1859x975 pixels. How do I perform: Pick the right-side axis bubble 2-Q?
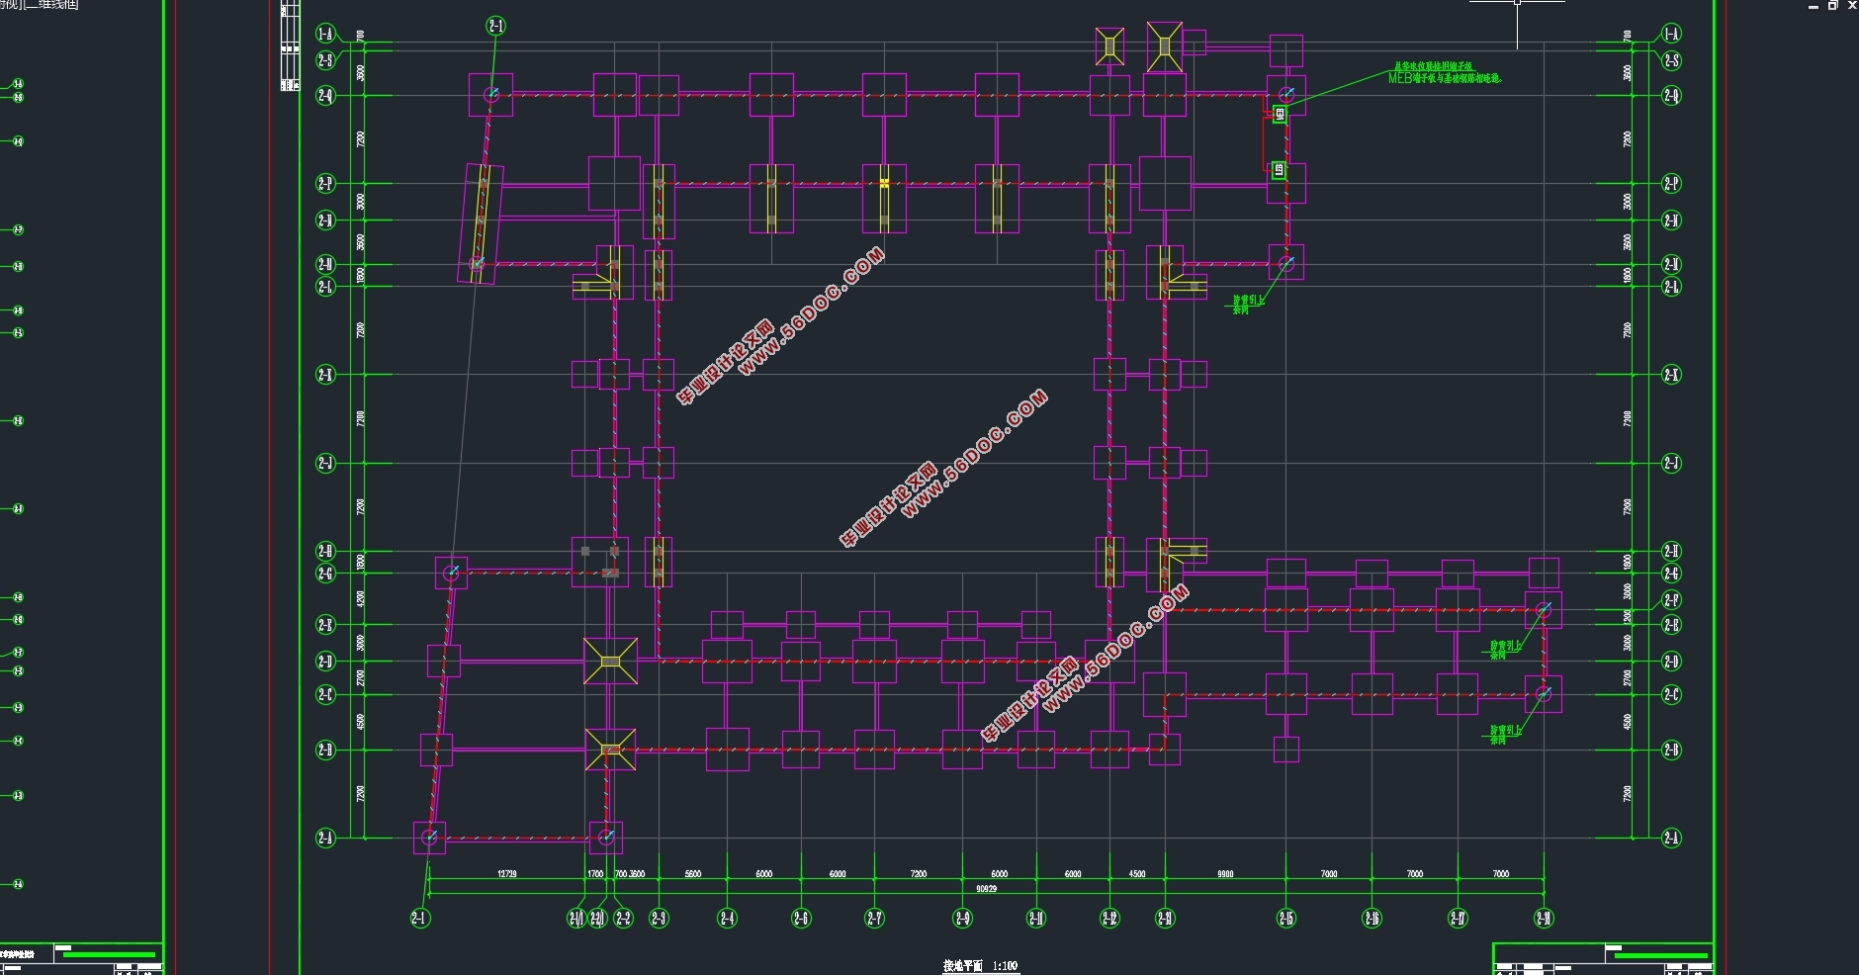[1671, 96]
